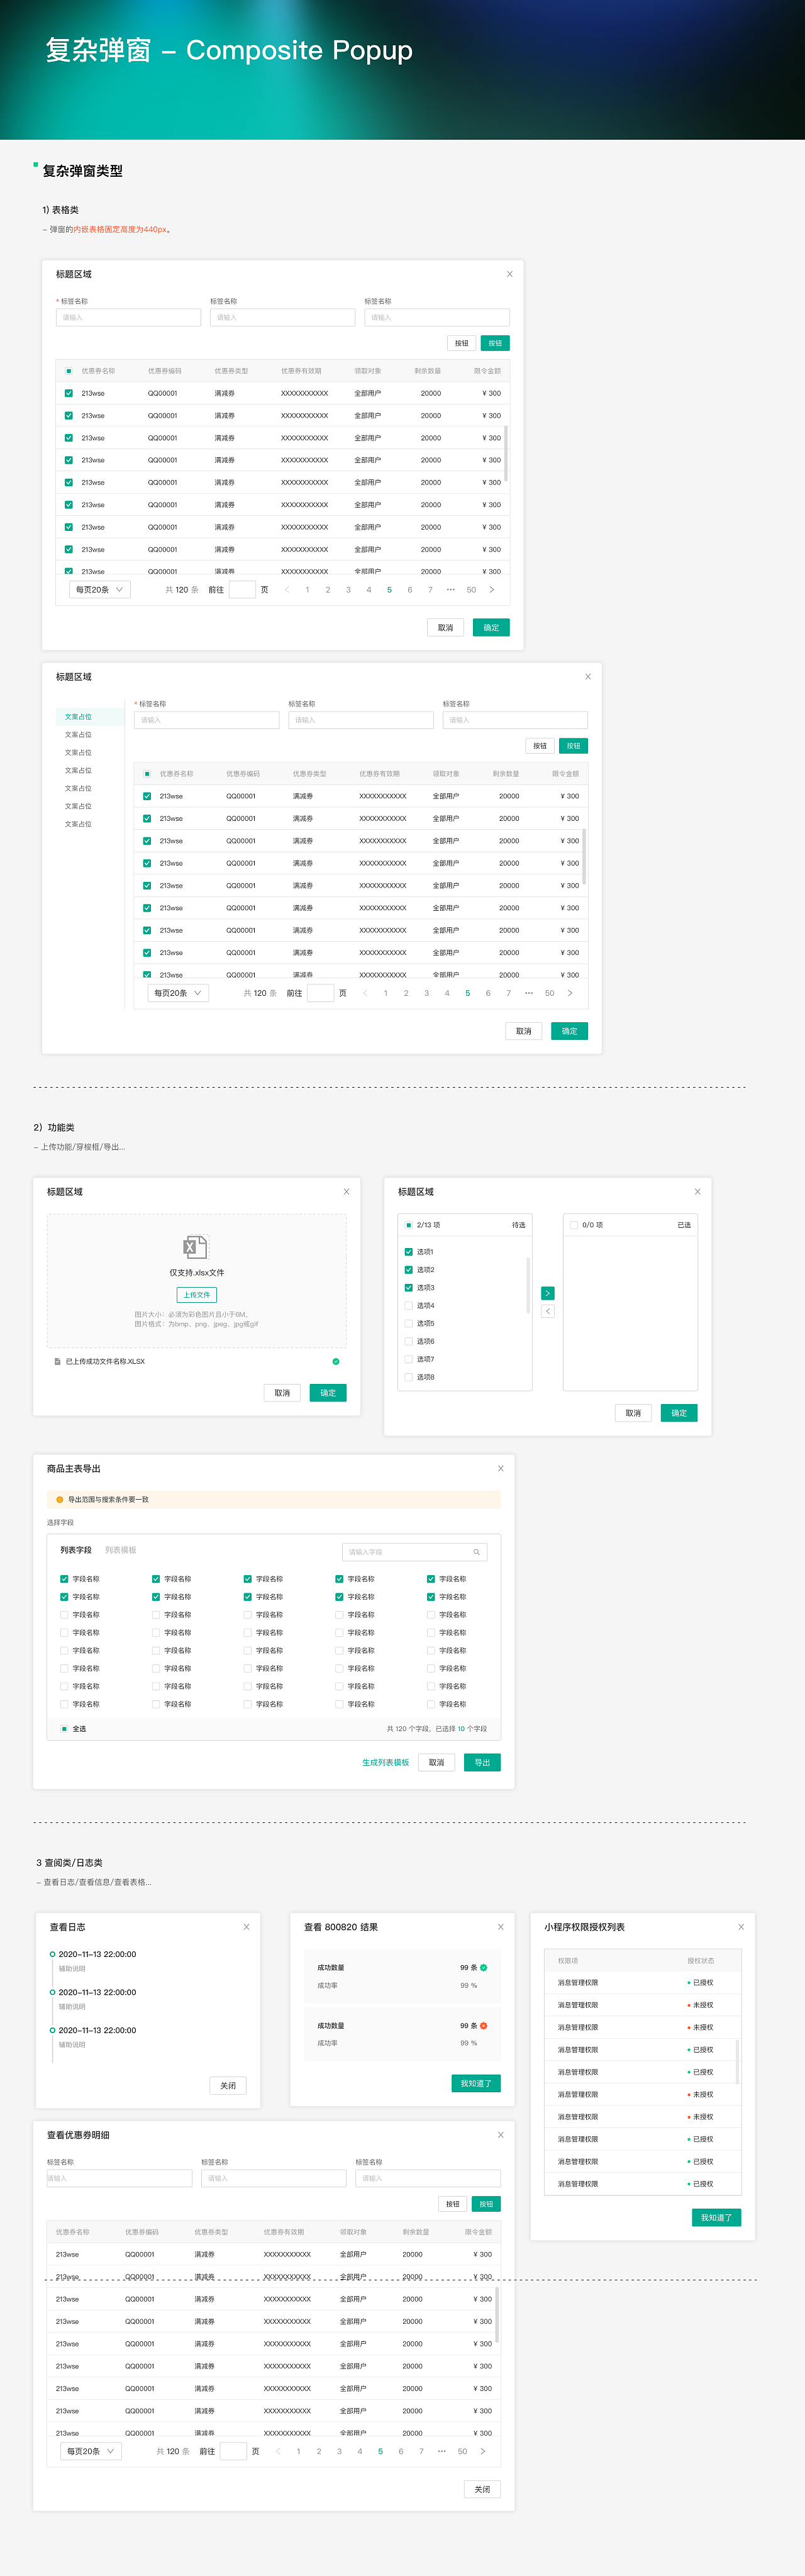Go to the previous page in the 查看优惠券明细 pagination
The height and width of the screenshot is (2576, 805).
click(277, 2451)
